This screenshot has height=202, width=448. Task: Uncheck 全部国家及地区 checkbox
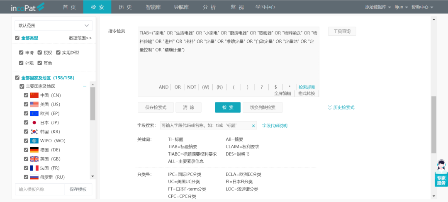tap(17, 78)
